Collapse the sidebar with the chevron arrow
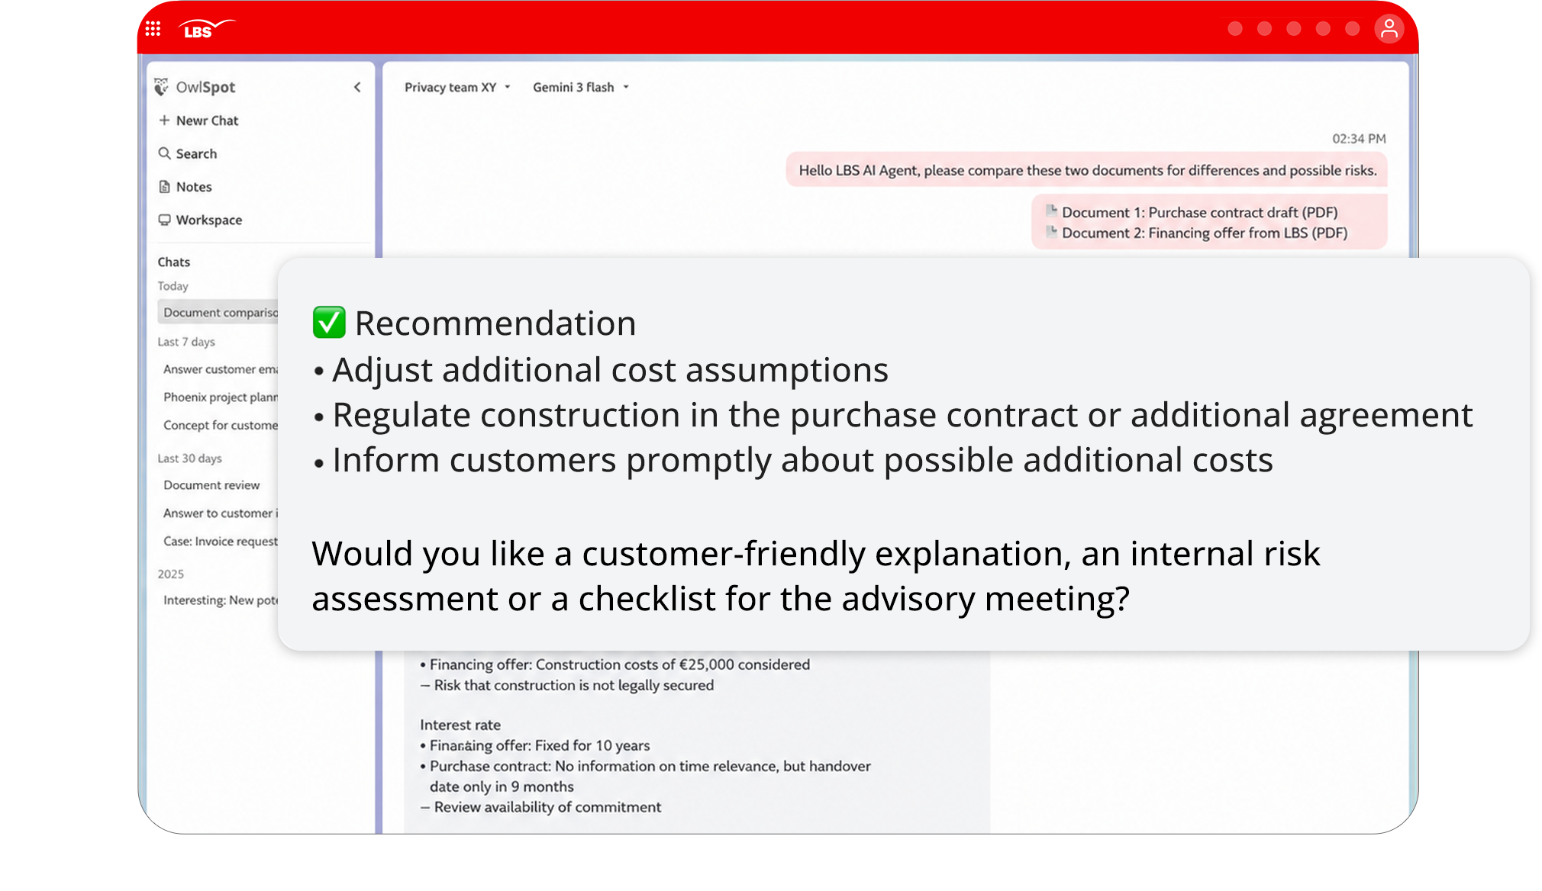Viewport: 1542px width, 891px height. point(357,87)
